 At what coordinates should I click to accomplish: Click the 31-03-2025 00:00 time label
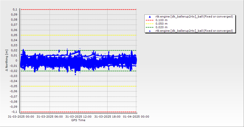tap(21, 117)
